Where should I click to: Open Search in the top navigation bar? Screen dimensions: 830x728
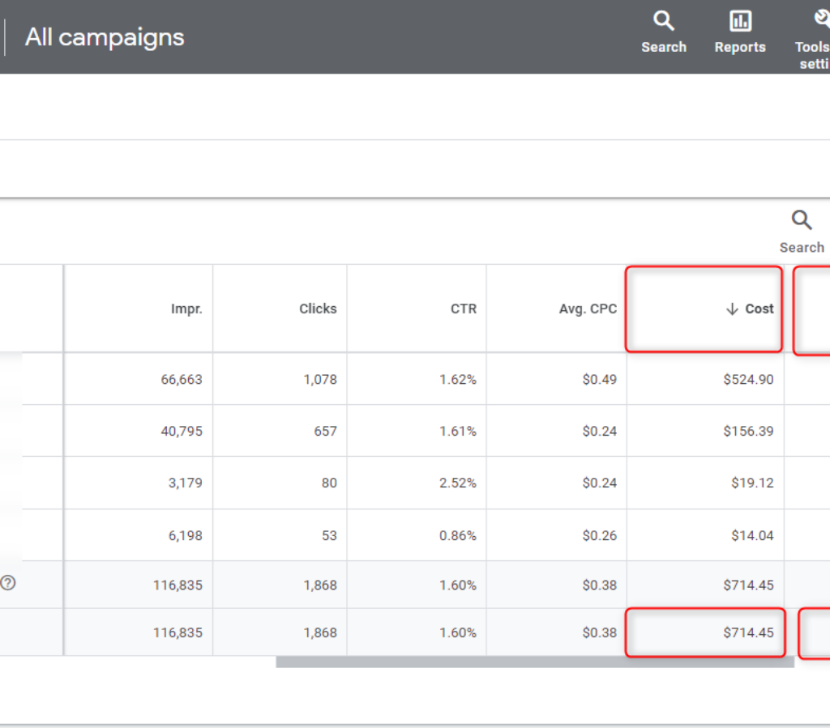point(664,32)
